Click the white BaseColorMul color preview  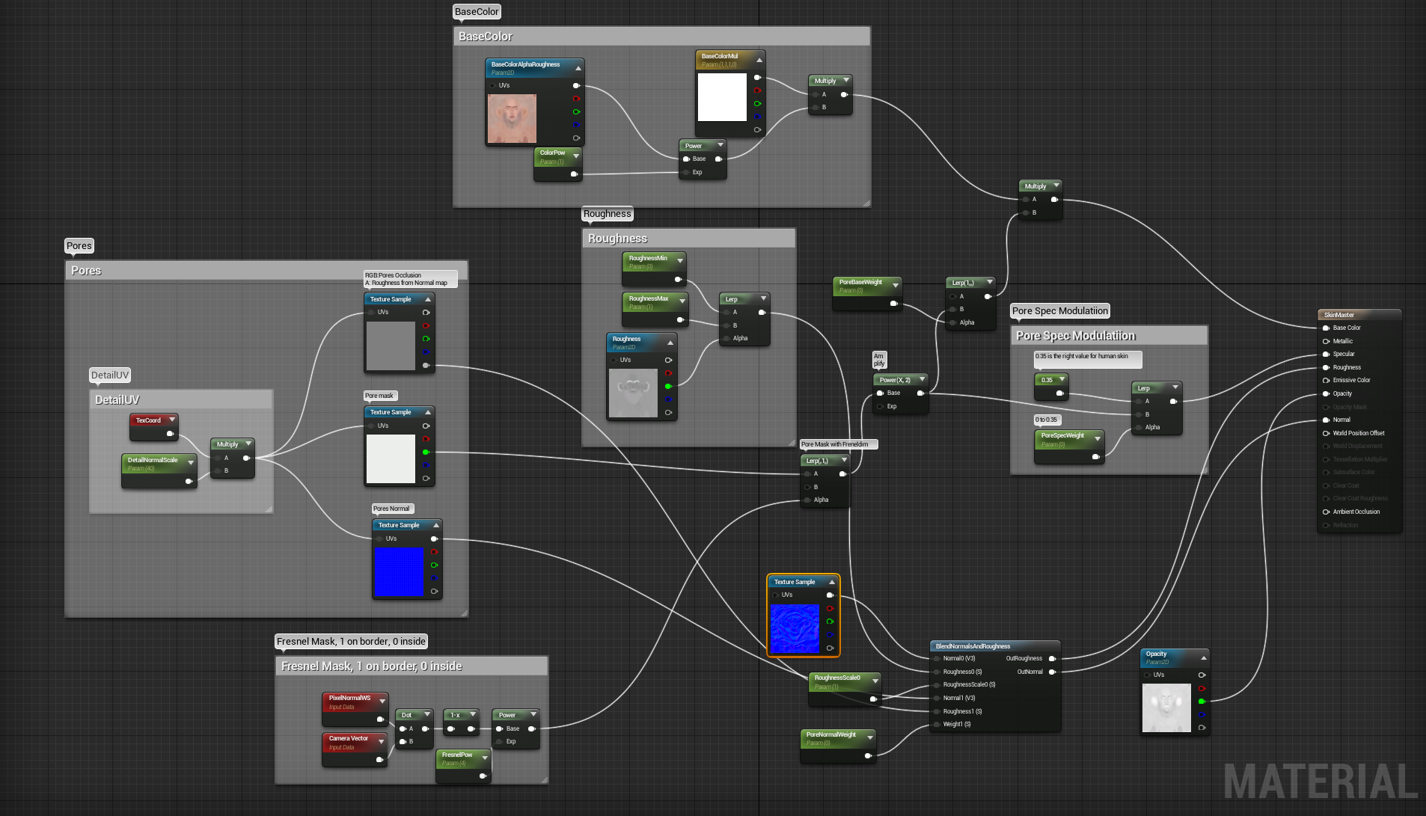tap(722, 97)
